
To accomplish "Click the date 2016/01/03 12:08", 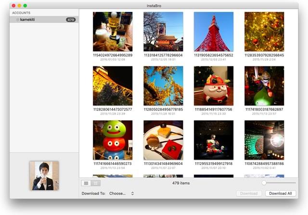I will coord(113,59).
